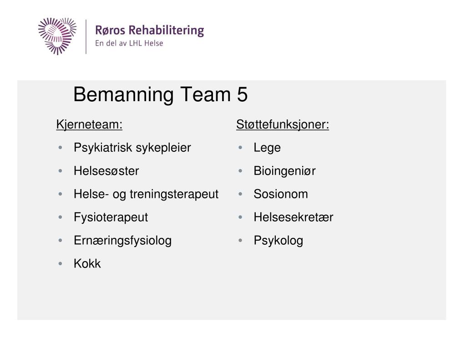Click the 'En del av LHL Helse' subtitle

(x=129, y=43)
